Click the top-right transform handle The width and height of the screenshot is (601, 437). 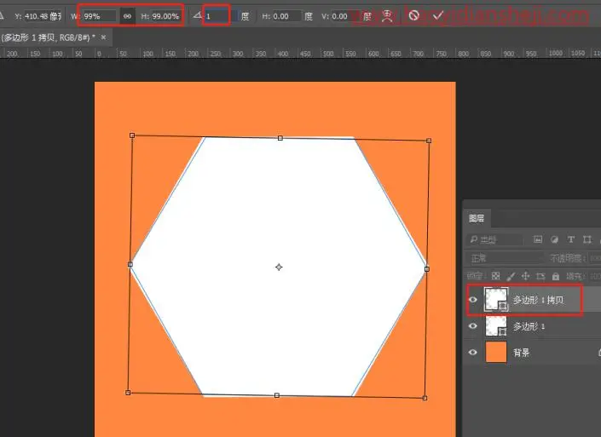[x=429, y=141]
